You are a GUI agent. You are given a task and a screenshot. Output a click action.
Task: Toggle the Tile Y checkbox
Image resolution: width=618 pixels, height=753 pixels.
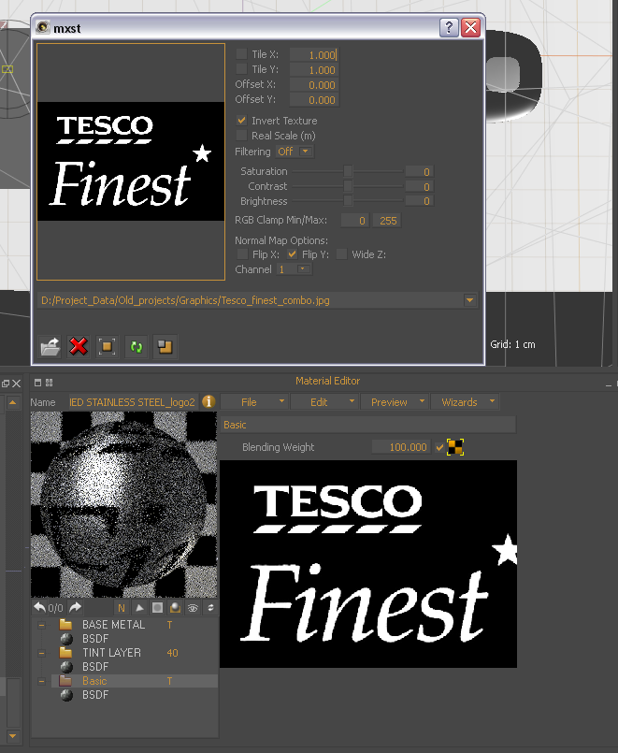(242, 69)
